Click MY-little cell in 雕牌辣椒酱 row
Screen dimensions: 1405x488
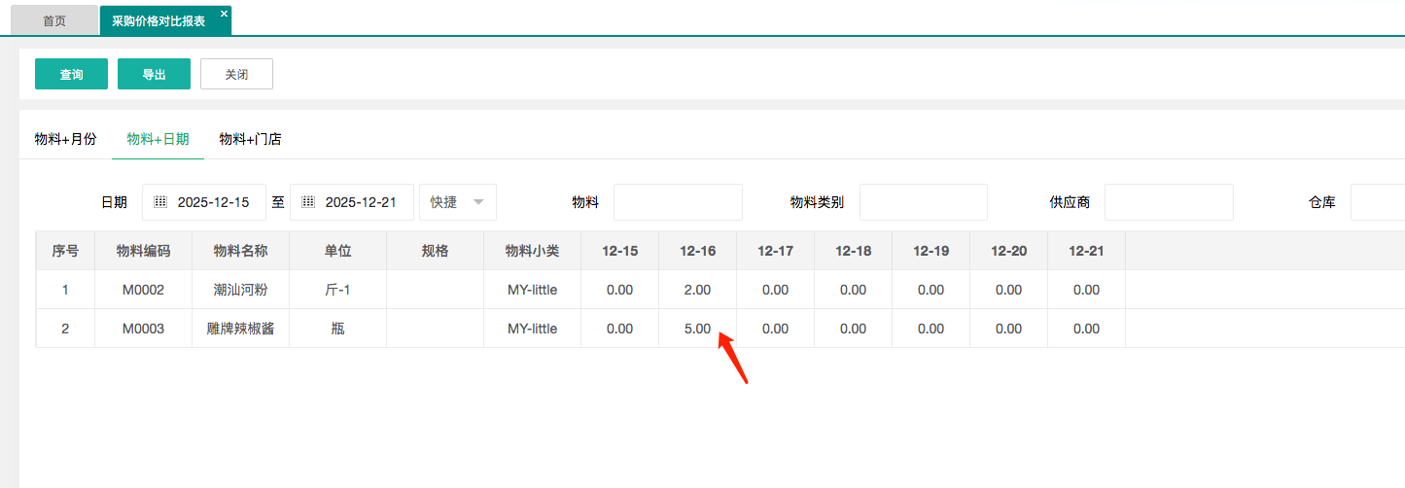pyautogui.click(x=532, y=329)
